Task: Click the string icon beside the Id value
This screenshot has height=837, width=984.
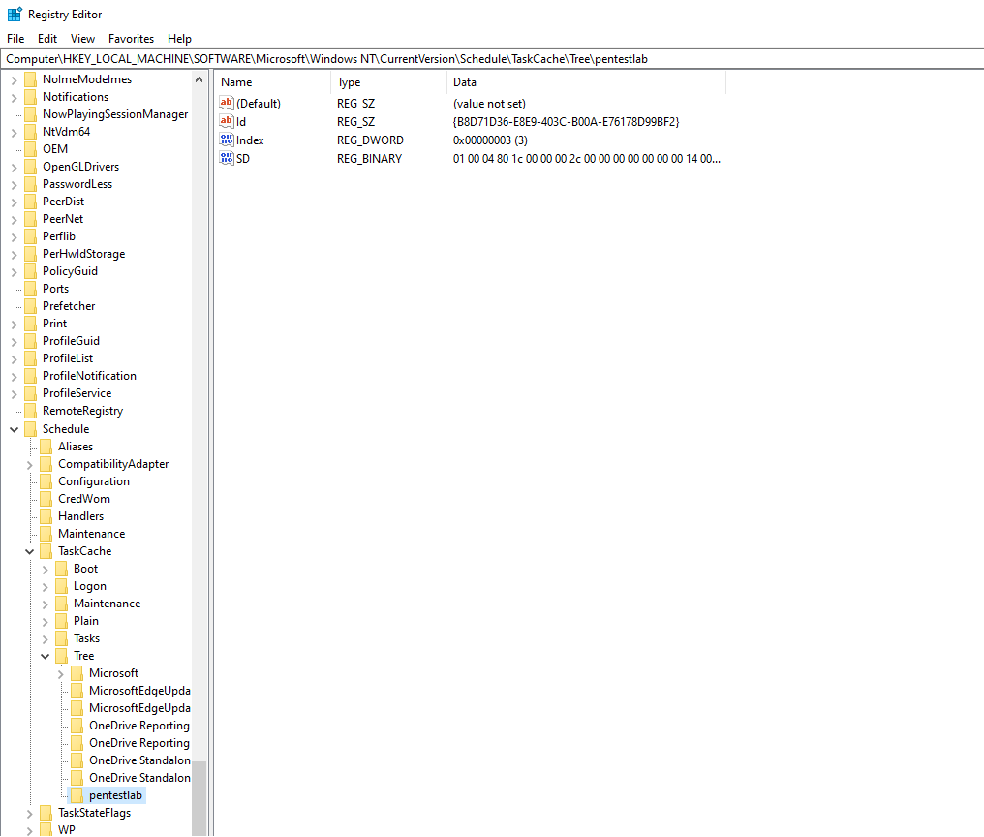Action: click(x=228, y=121)
